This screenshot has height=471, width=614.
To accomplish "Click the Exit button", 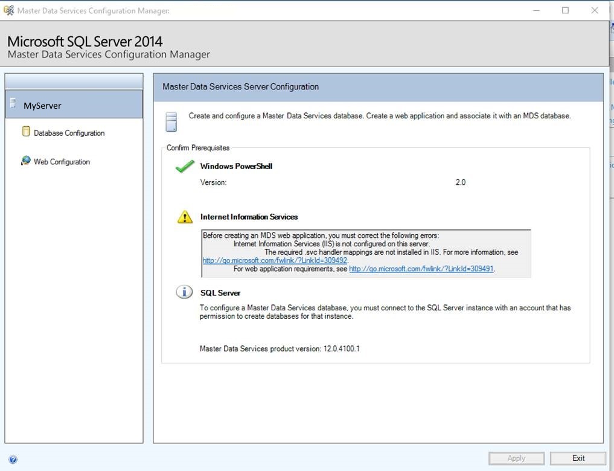I will click(578, 458).
